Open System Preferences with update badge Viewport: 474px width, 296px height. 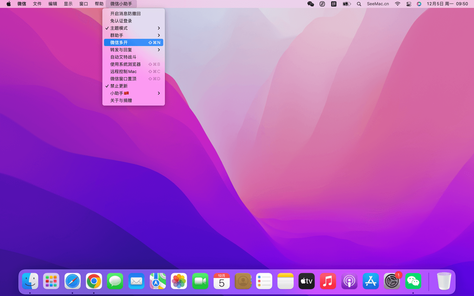click(392, 282)
